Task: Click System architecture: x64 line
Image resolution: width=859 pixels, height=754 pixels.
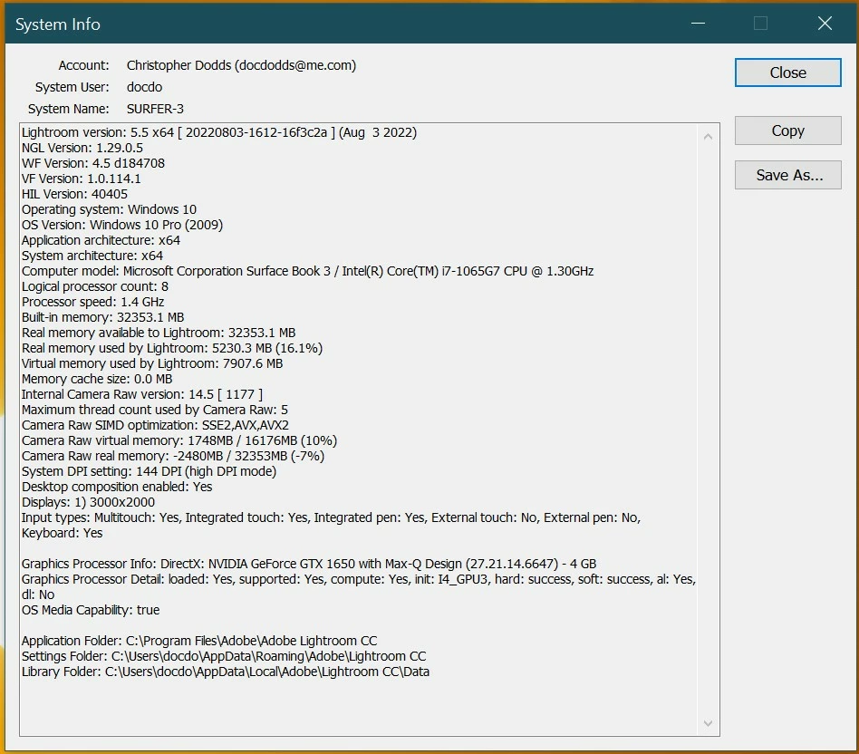Action: (92, 256)
